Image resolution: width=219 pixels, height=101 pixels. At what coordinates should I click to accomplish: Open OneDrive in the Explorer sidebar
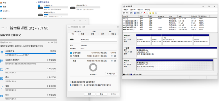[5, 11]
